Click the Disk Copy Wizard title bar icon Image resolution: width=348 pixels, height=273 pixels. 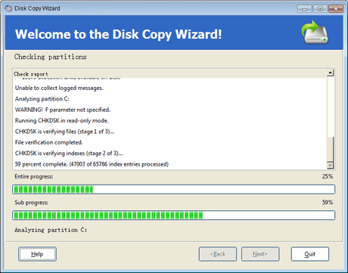[8, 8]
